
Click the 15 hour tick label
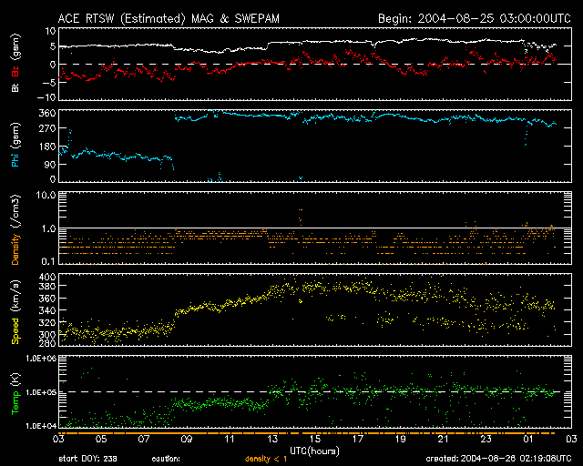pos(315,439)
